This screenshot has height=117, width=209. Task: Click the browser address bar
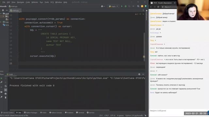tap(169, 7)
